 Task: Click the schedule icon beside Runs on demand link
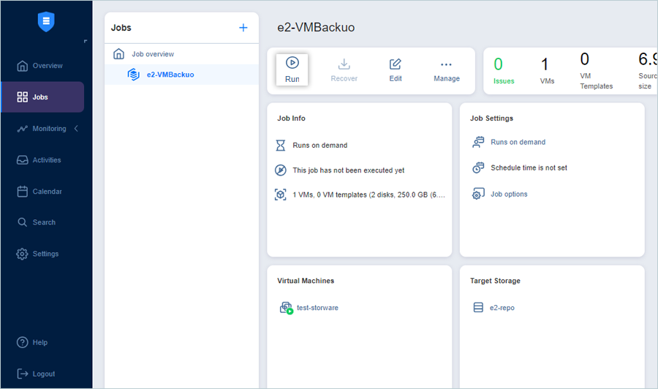(478, 142)
